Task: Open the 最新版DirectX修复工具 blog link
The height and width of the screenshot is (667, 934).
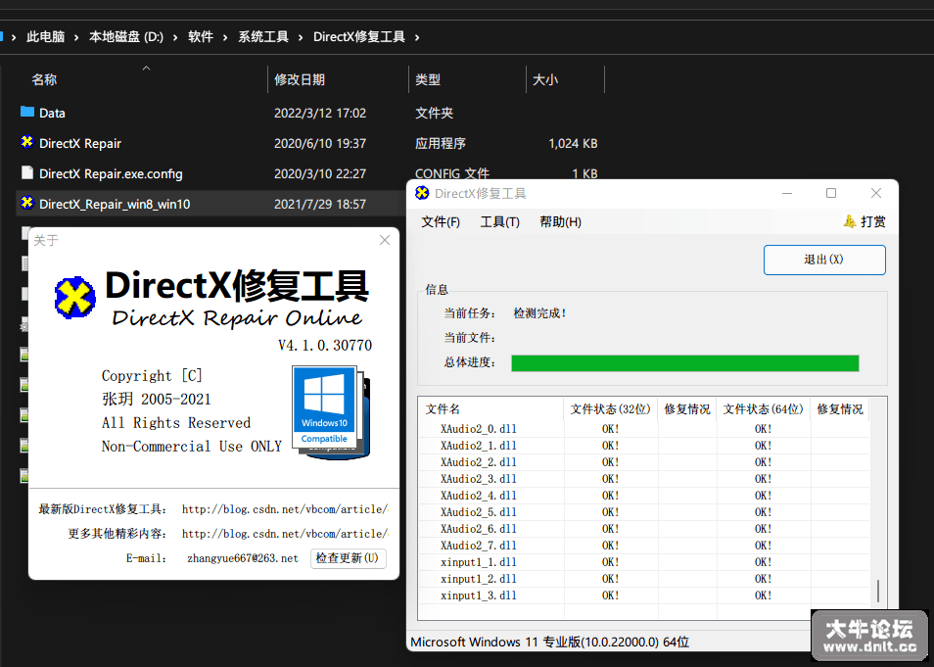Action: click(x=285, y=509)
